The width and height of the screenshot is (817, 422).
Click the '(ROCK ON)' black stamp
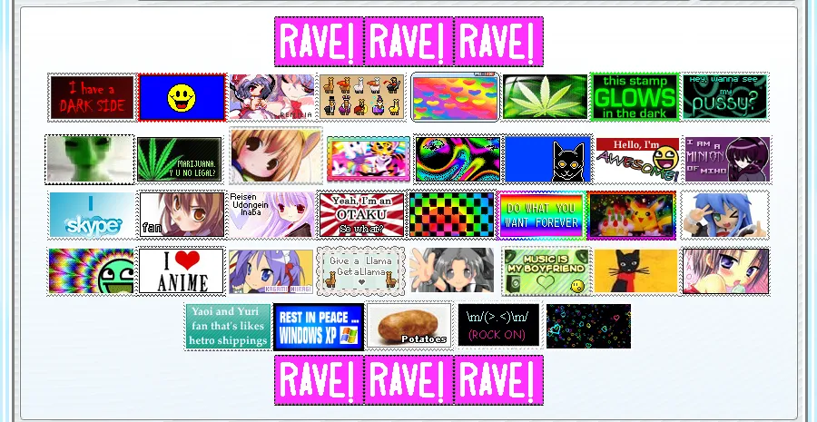[x=498, y=327]
